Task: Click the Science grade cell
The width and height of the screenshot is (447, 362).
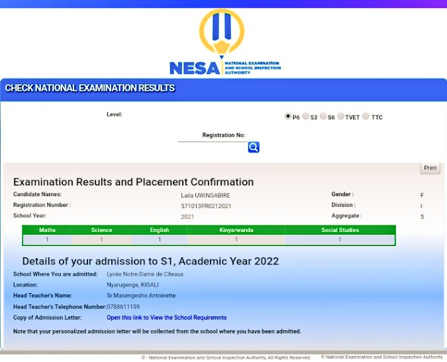Action: tap(101, 239)
